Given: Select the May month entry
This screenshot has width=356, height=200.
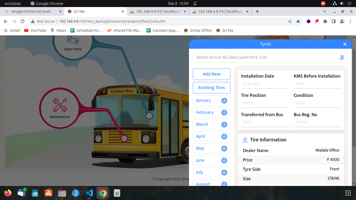Looking at the screenshot, I should 212,148.
